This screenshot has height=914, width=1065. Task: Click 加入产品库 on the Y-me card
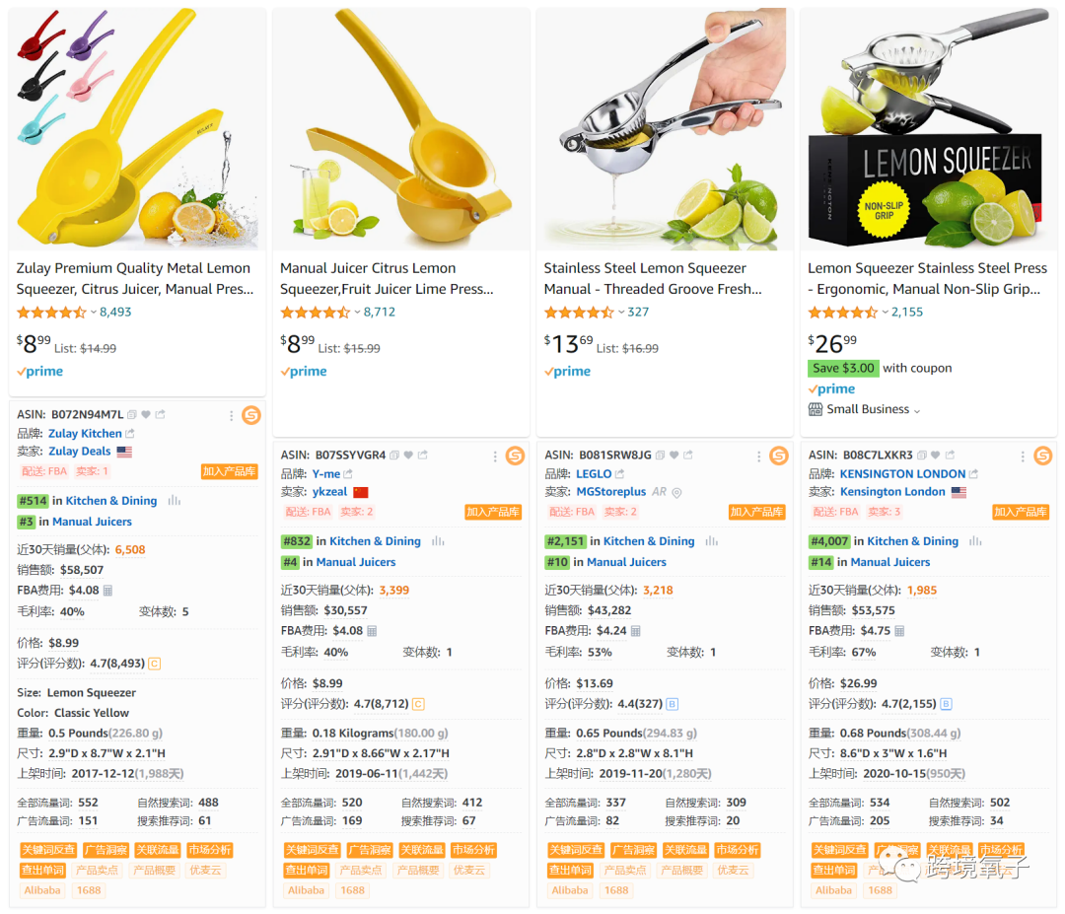coord(493,512)
